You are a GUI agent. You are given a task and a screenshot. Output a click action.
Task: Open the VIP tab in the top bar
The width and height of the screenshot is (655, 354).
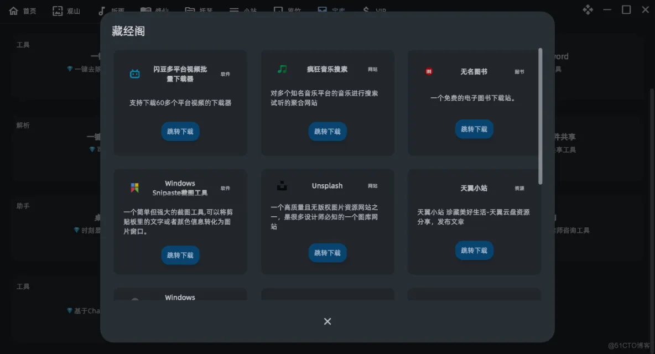(x=375, y=10)
